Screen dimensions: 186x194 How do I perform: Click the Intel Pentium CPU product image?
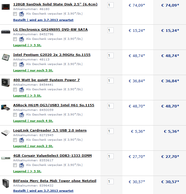coord(6,57)
